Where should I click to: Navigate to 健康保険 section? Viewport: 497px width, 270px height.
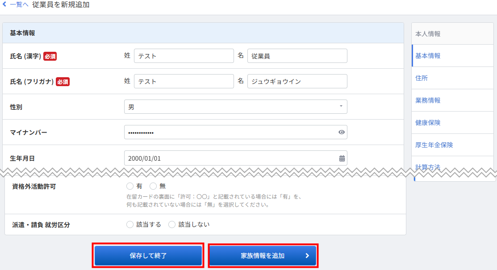(428, 123)
